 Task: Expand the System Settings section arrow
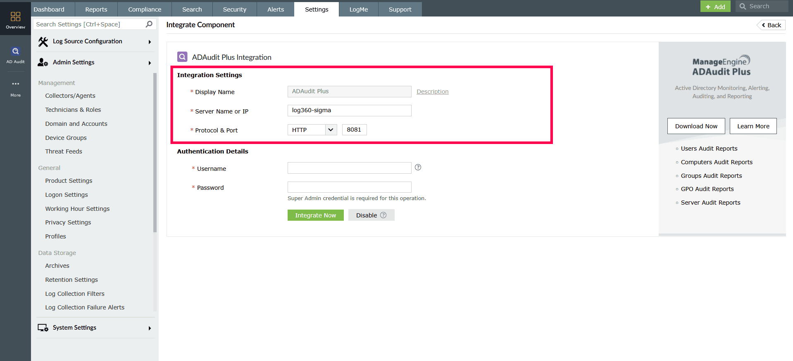pyautogui.click(x=150, y=328)
